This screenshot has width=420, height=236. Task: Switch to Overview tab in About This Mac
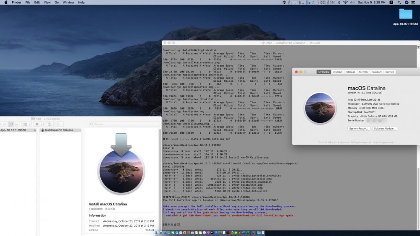tap(323, 72)
